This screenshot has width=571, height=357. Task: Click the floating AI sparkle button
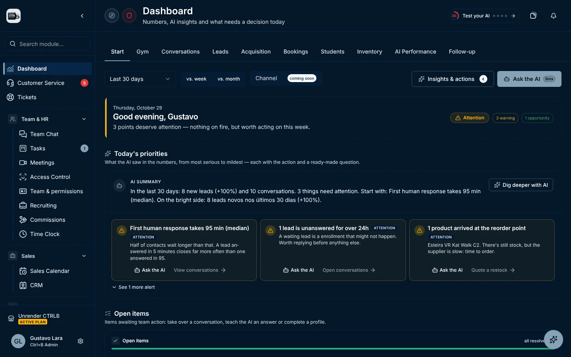point(554,340)
